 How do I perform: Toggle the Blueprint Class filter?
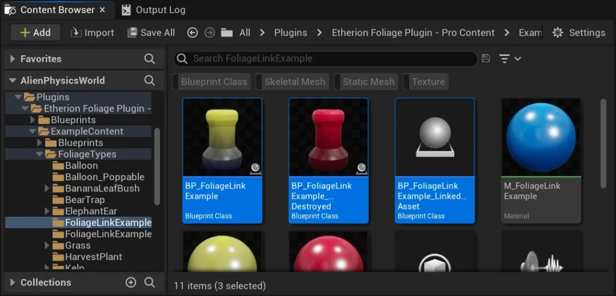click(214, 82)
